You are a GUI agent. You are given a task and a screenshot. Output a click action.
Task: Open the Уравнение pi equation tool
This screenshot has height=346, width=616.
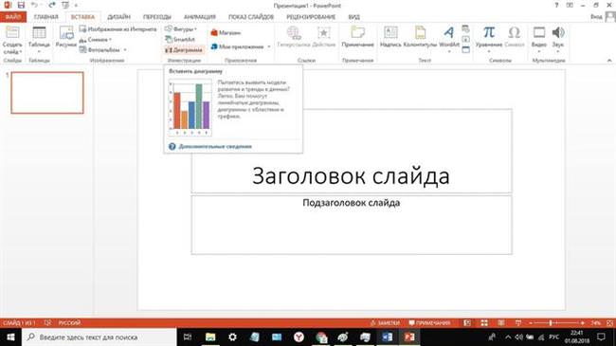click(489, 38)
